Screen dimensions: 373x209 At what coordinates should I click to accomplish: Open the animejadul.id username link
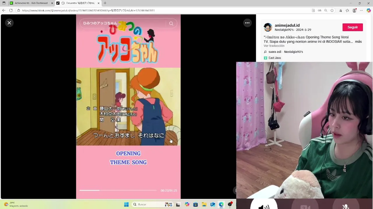(x=287, y=25)
